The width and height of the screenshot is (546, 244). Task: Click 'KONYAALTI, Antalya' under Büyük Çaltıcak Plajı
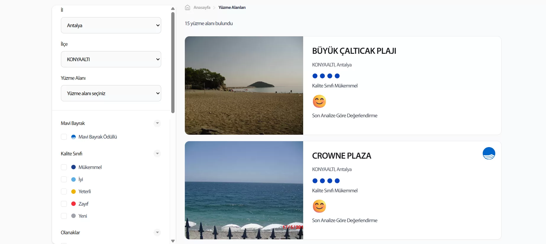click(332, 65)
